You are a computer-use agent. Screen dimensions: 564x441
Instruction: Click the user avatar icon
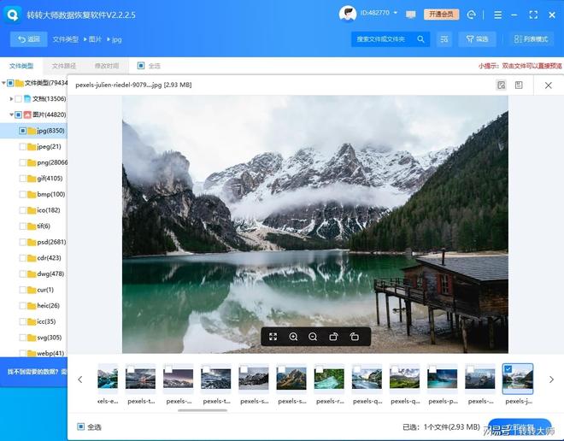[x=348, y=14]
